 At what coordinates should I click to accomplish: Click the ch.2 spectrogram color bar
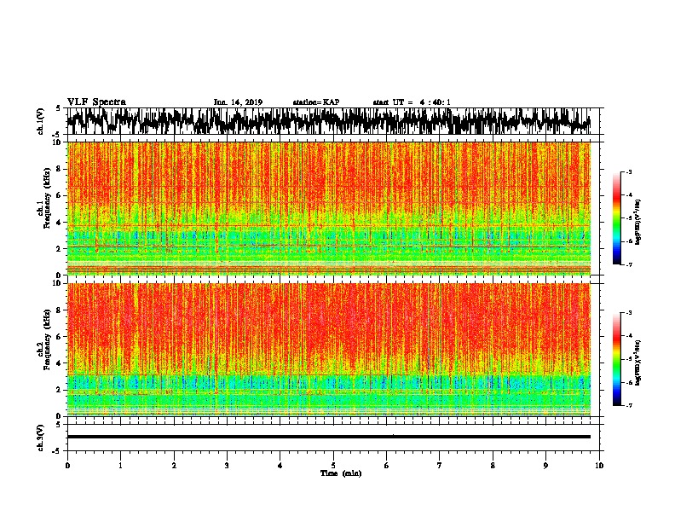[x=616, y=359]
